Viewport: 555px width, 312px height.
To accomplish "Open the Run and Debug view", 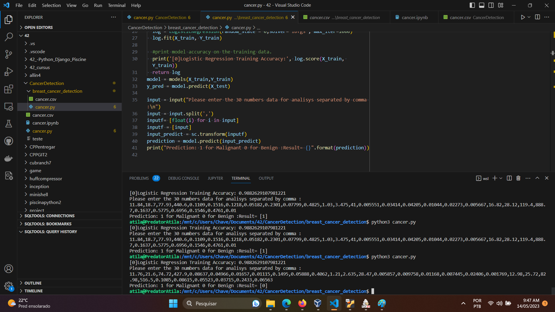I will tap(9, 72).
